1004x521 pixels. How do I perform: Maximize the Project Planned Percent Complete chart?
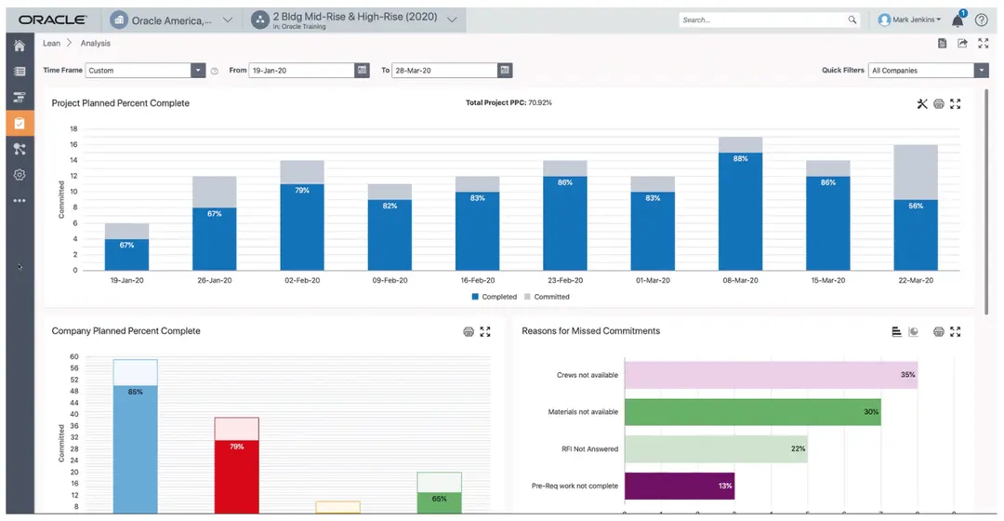click(x=956, y=104)
